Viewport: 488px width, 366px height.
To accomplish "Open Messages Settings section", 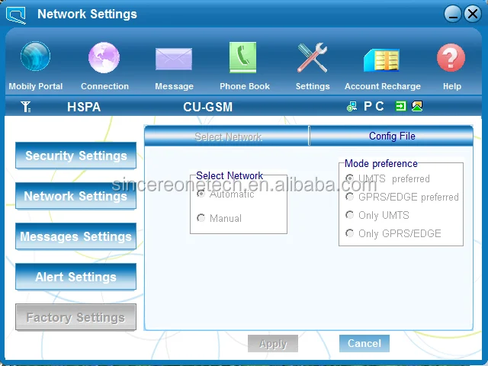I will tap(76, 236).
